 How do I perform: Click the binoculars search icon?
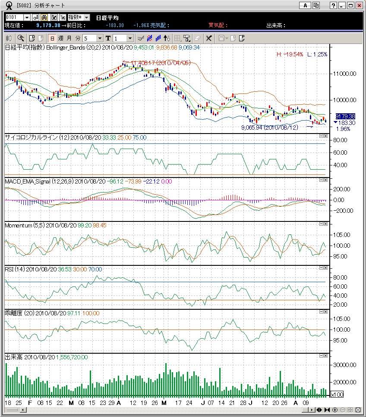44,17
